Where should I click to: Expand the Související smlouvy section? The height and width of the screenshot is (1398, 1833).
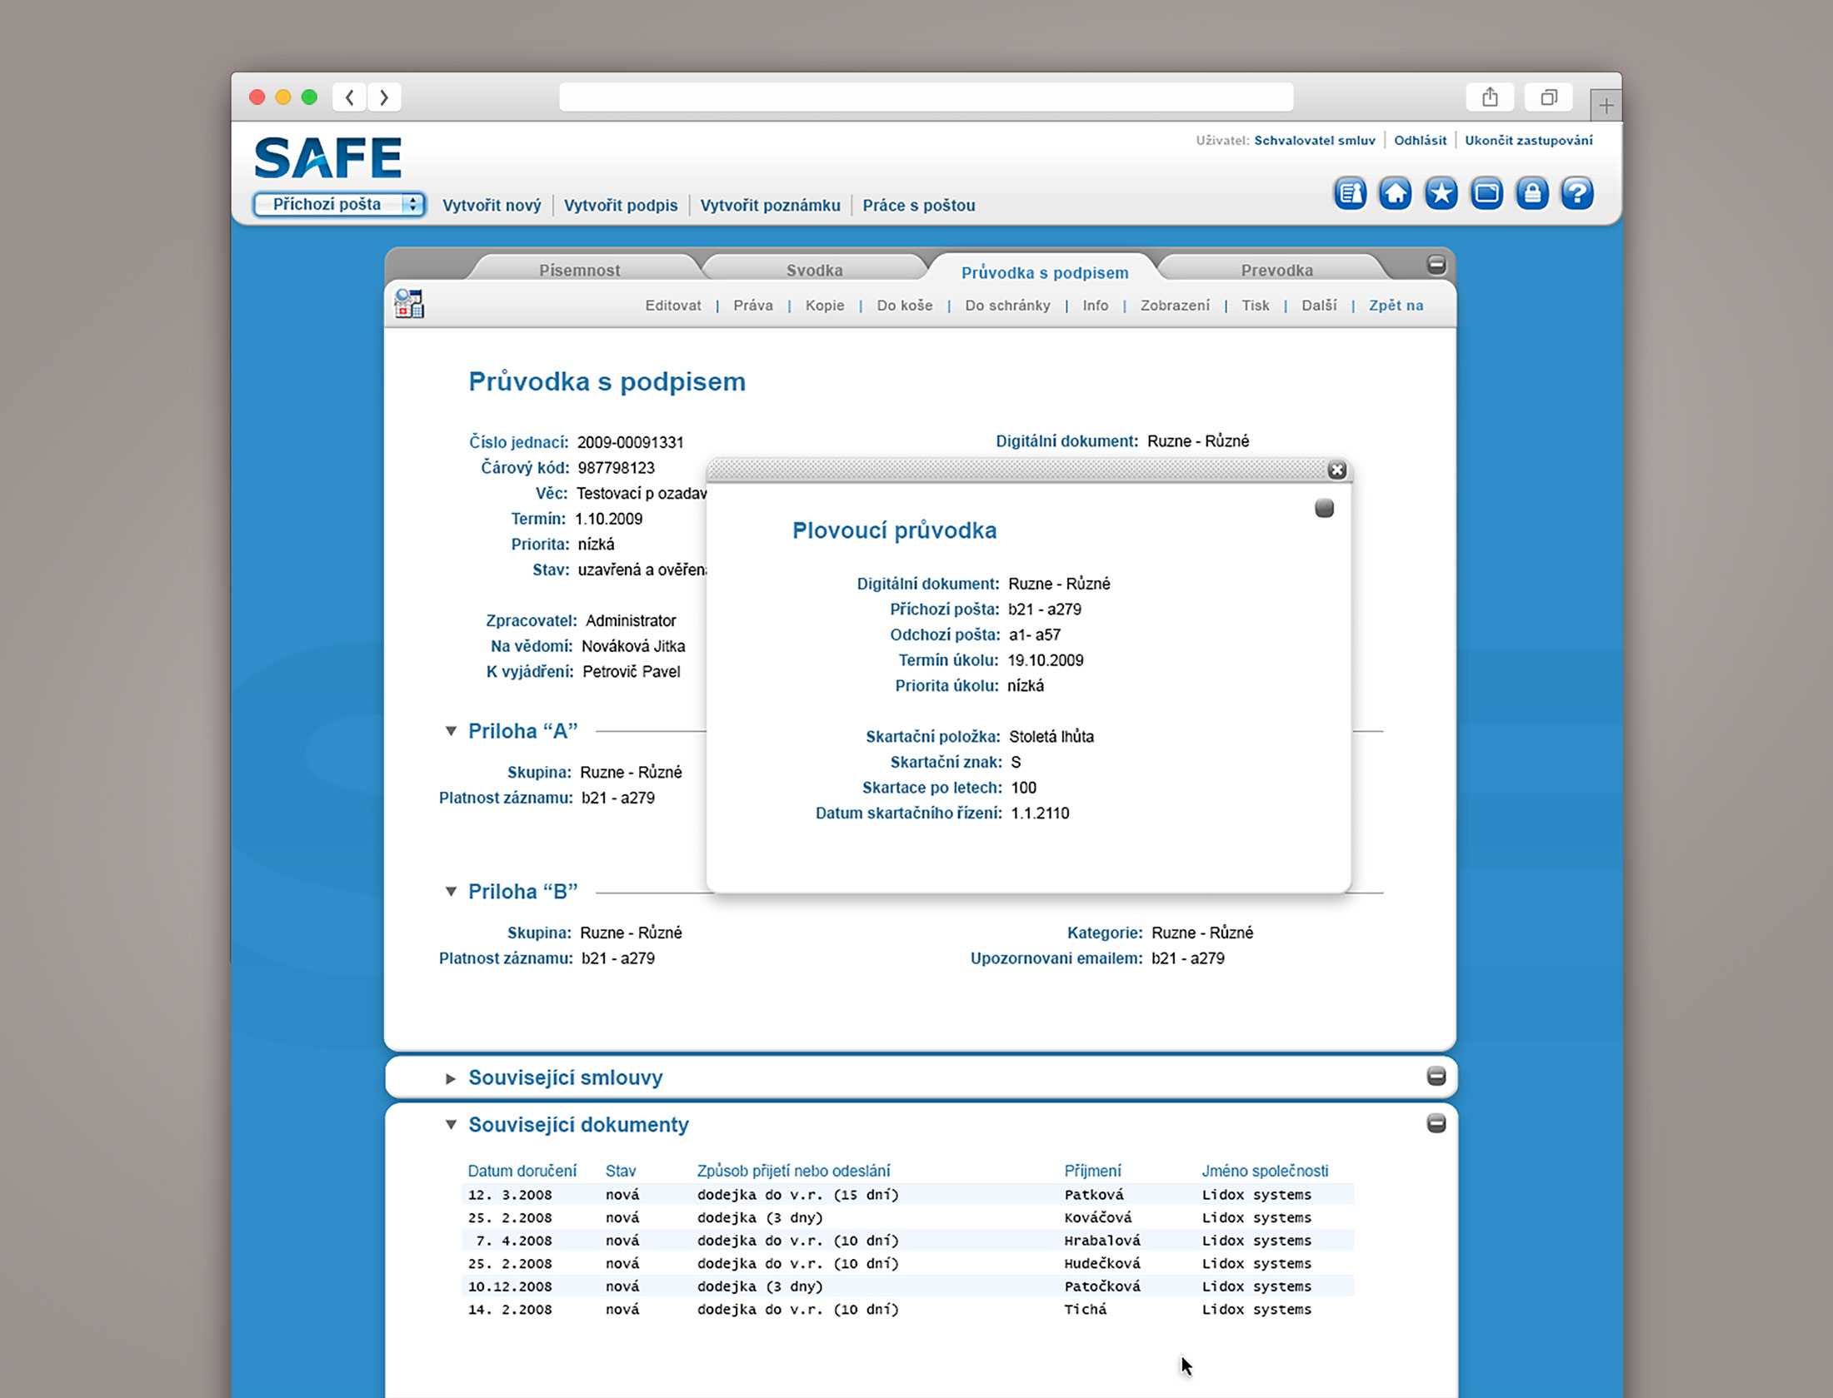click(x=451, y=1078)
